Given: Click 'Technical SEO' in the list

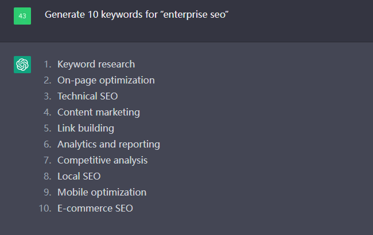Looking at the screenshot, I should coord(88,96).
